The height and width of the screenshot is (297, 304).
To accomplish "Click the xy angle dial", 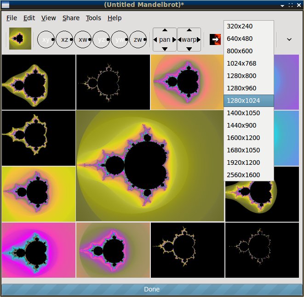I will click(46, 39).
